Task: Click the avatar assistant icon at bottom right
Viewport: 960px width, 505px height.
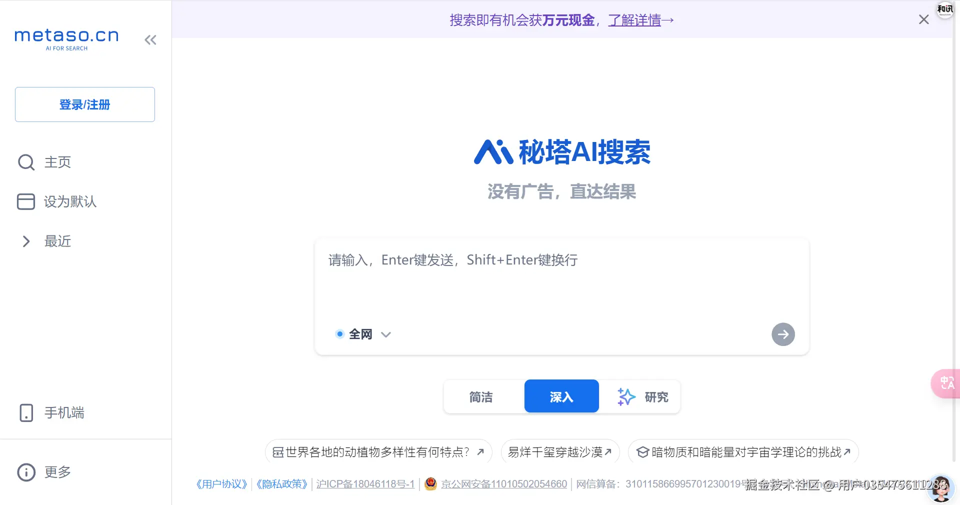Action: point(940,488)
